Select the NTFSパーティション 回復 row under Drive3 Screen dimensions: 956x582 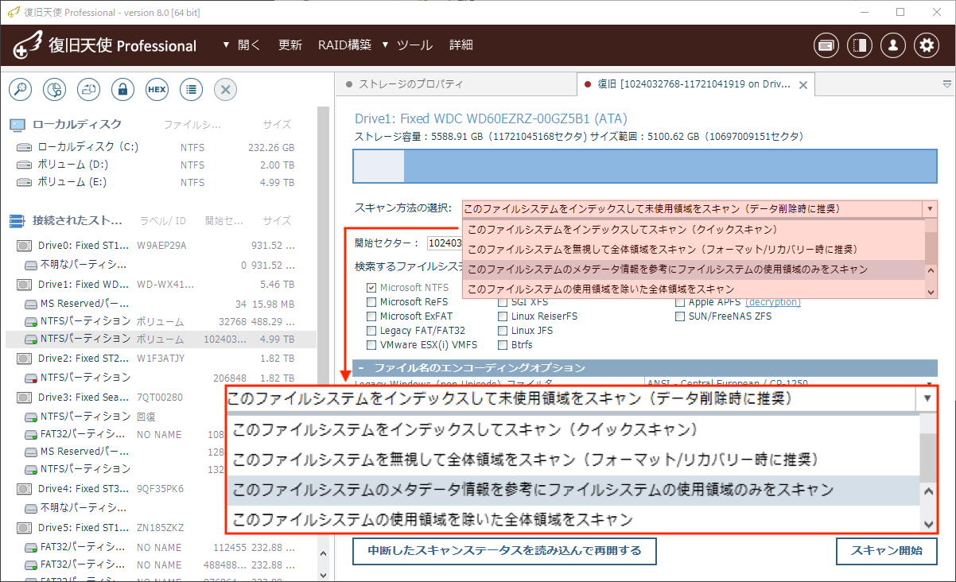(161, 416)
